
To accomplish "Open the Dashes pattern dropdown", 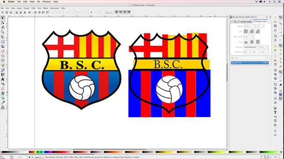I will tap(251, 47).
